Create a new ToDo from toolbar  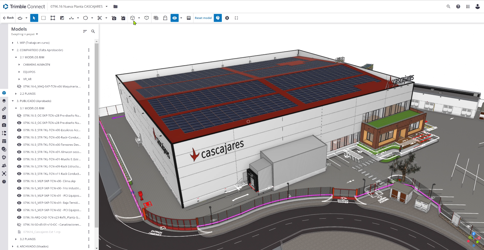(123, 18)
